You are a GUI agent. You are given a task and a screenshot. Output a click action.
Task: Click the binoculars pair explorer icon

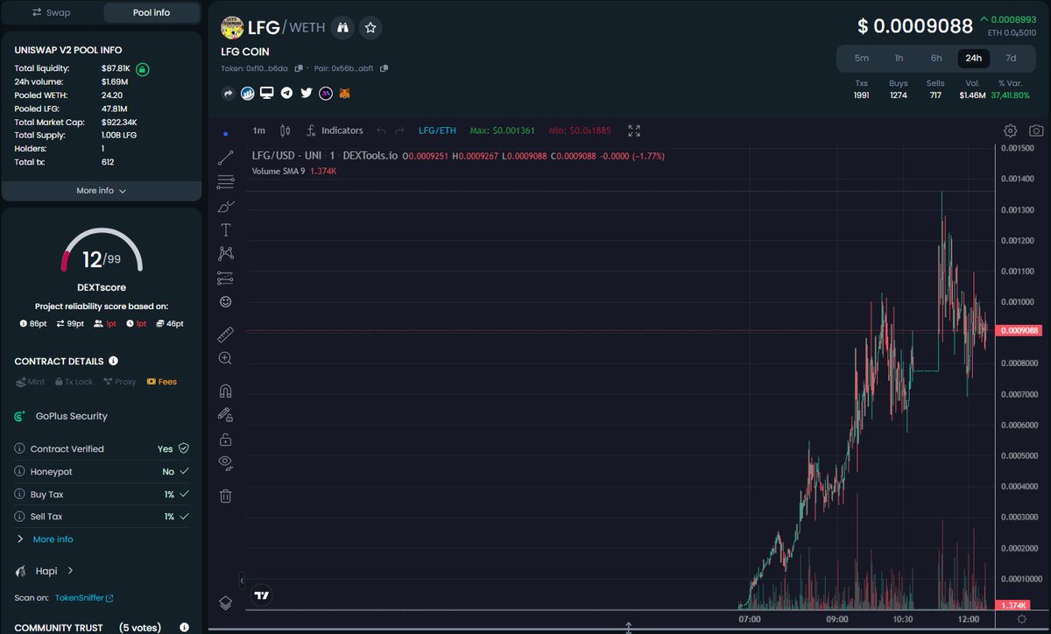(x=344, y=28)
